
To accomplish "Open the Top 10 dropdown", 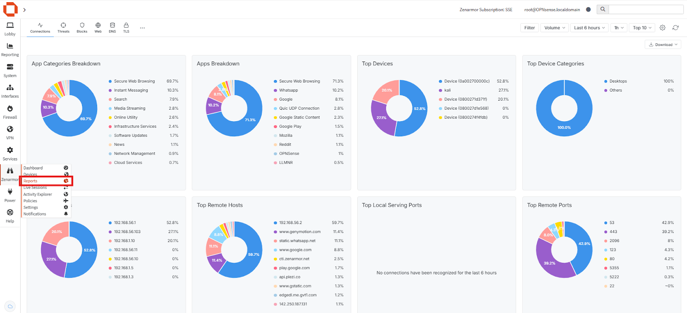I will point(642,28).
